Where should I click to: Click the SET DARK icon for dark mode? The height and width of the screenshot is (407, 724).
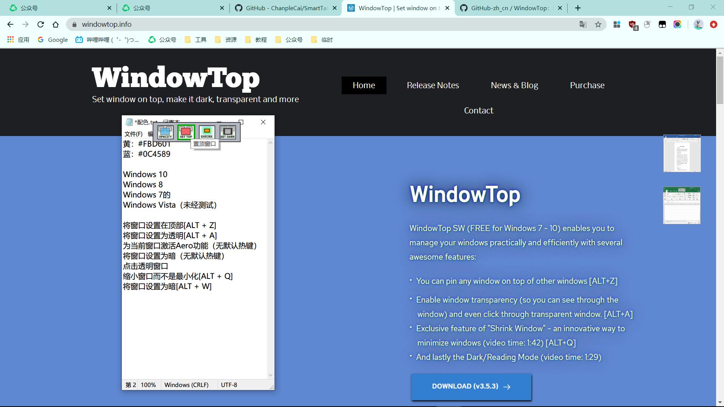pos(227,131)
